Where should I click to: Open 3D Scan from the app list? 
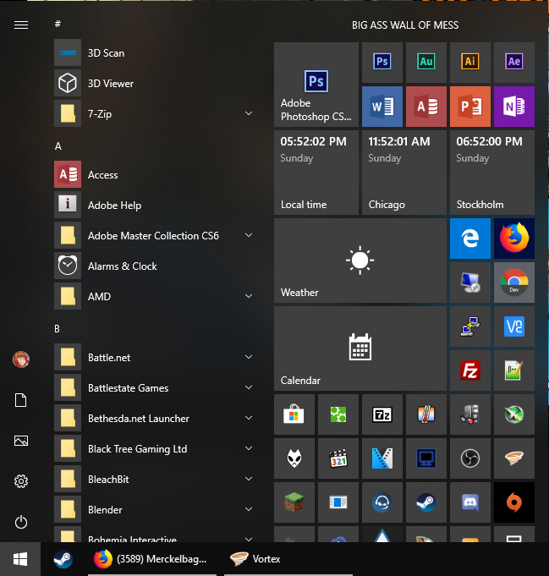[154, 53]
